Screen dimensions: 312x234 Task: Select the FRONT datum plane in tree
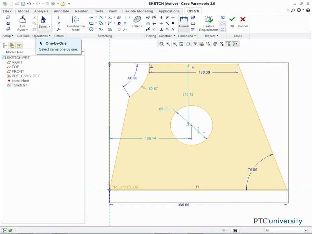16,71
